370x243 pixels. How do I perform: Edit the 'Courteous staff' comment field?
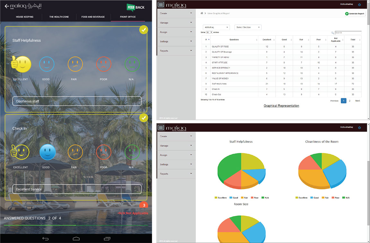[77, 101]
